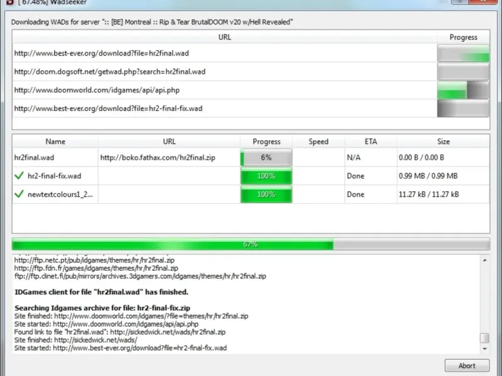Click progress bar of doomworld api.php URL row

pyautogui.click(x=463, y=90)
